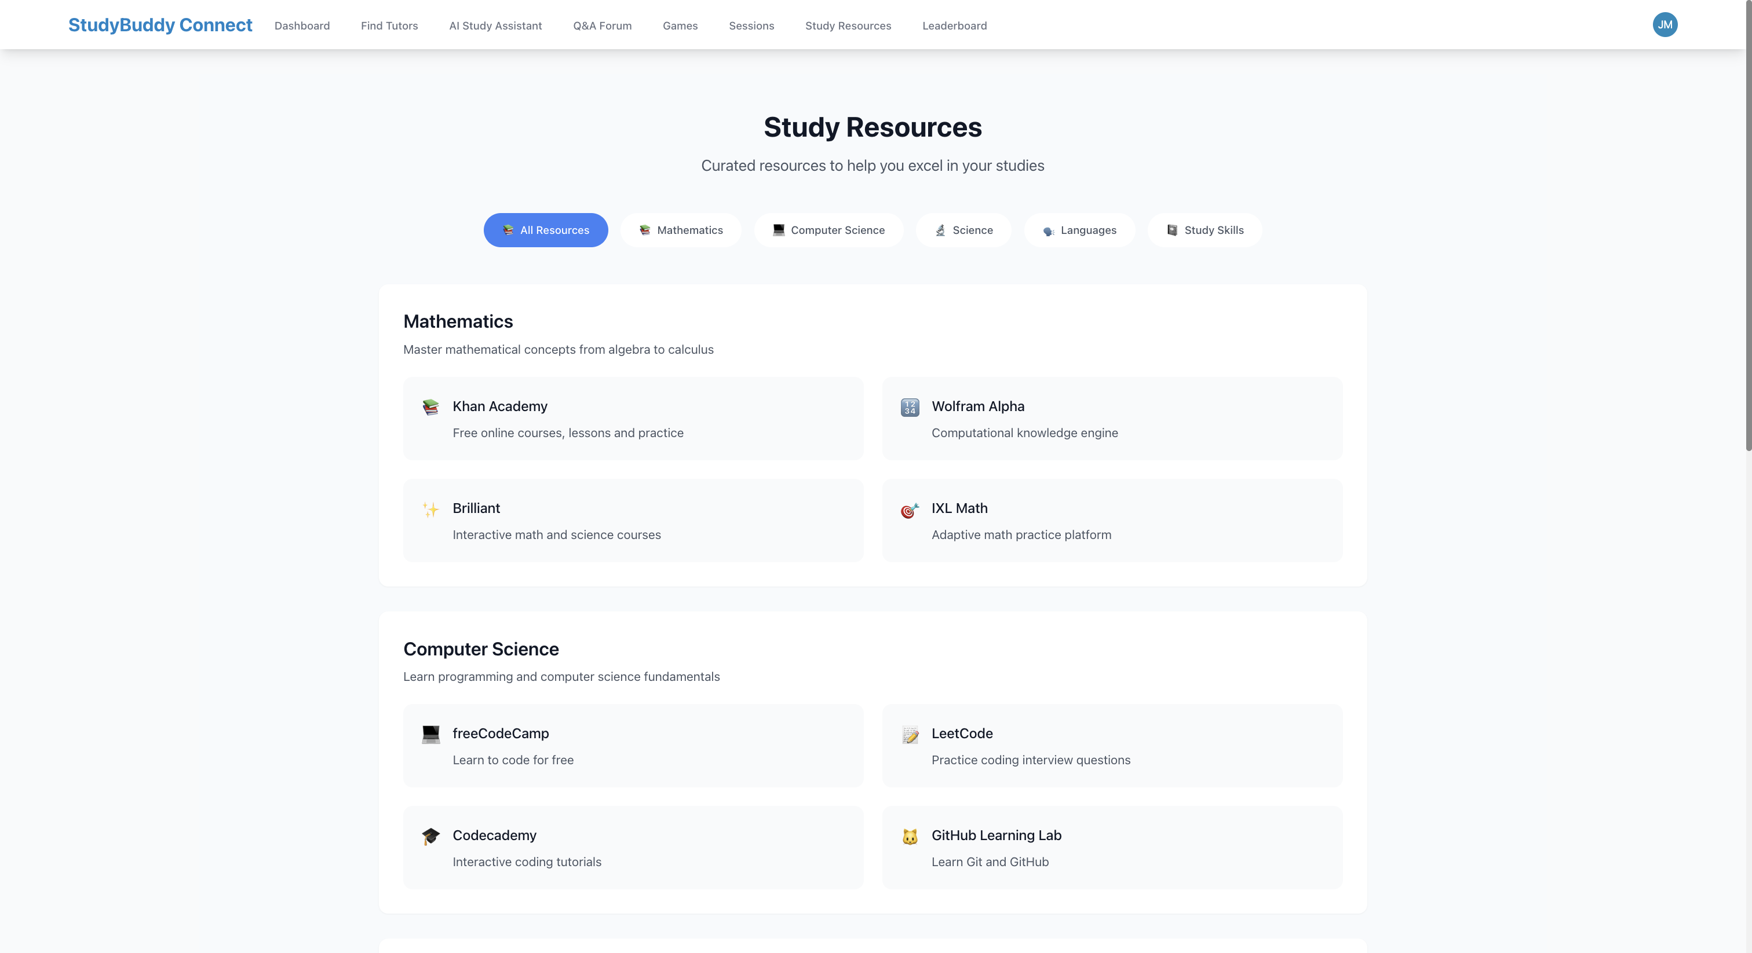The width and height of the screenshot is (1752, 953).
Task: Click the IXL Math target icon
Action: [x=910, y=510]
